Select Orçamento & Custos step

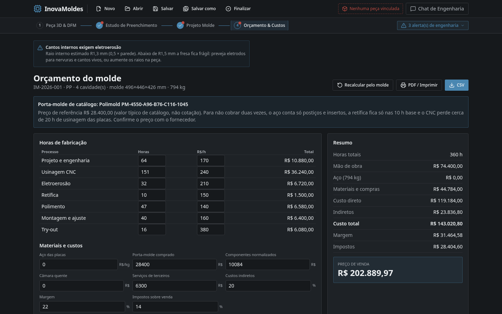[x=260, y=25]
